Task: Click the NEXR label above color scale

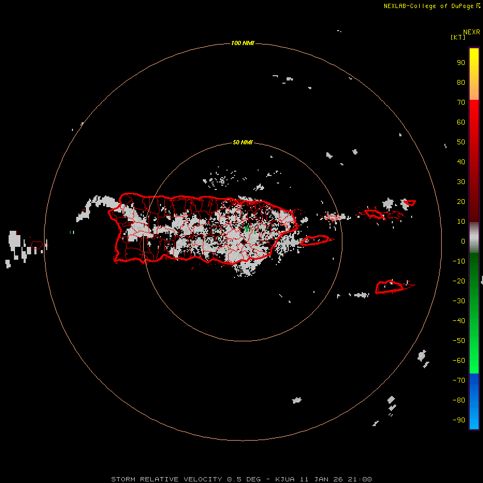Action: coord(472,32)
